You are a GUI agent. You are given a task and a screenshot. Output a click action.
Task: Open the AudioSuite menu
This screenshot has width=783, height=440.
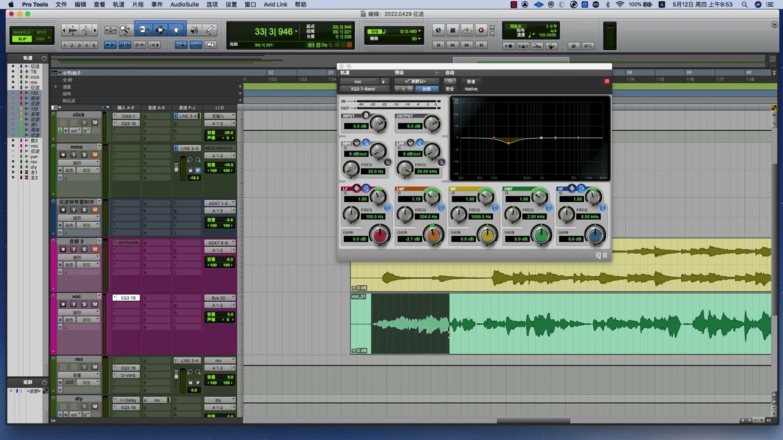tap(184, 4)
